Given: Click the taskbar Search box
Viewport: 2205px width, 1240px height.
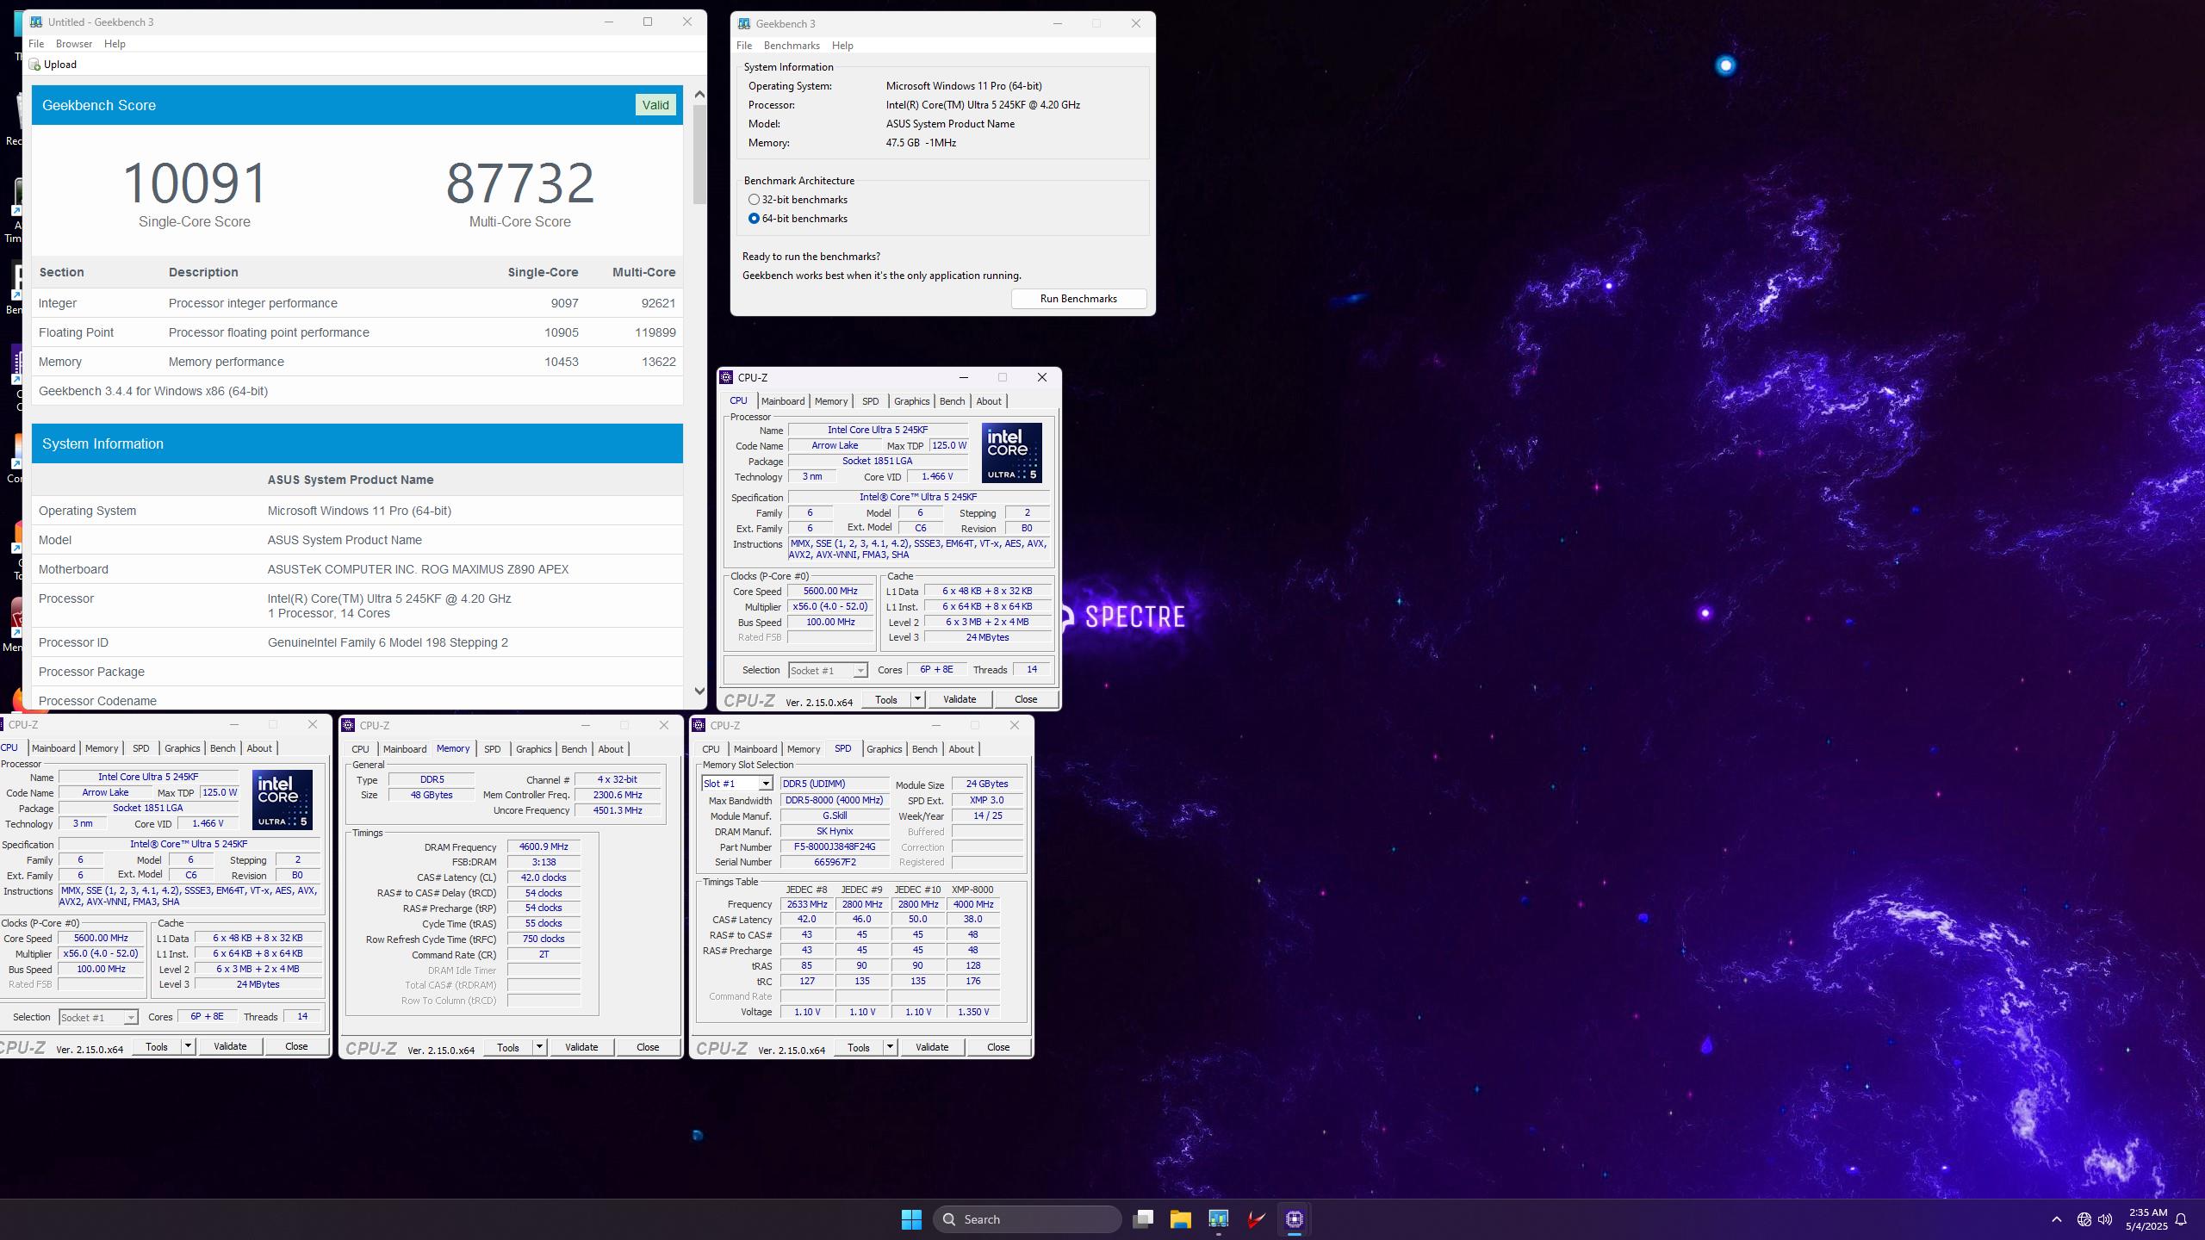Looking at the screenshot, I should point(1028,1219).
